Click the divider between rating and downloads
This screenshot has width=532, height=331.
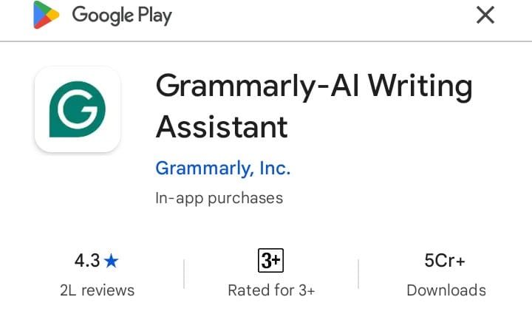tap(358, 274)
